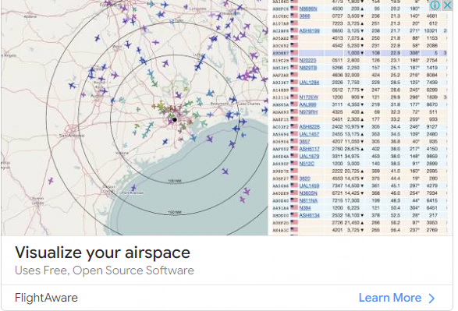Open flight 3820 link
Viewport: 458px width, 311px height.
304,178
